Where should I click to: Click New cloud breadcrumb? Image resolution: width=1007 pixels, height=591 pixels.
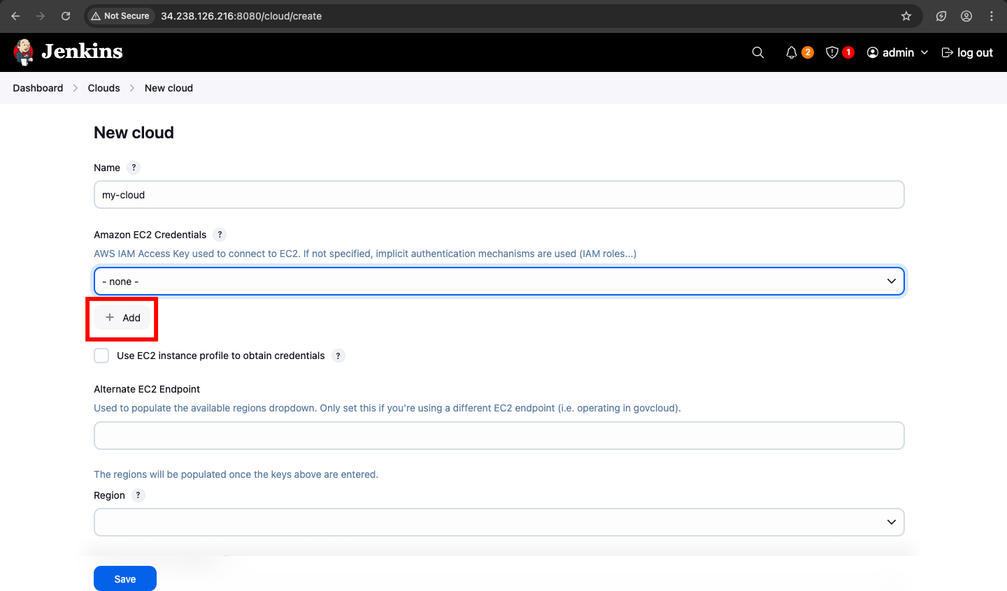(169, 88)
